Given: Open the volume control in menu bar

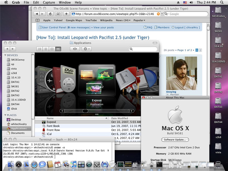Looking at the screenshot, I should click(x=191, y=3).
